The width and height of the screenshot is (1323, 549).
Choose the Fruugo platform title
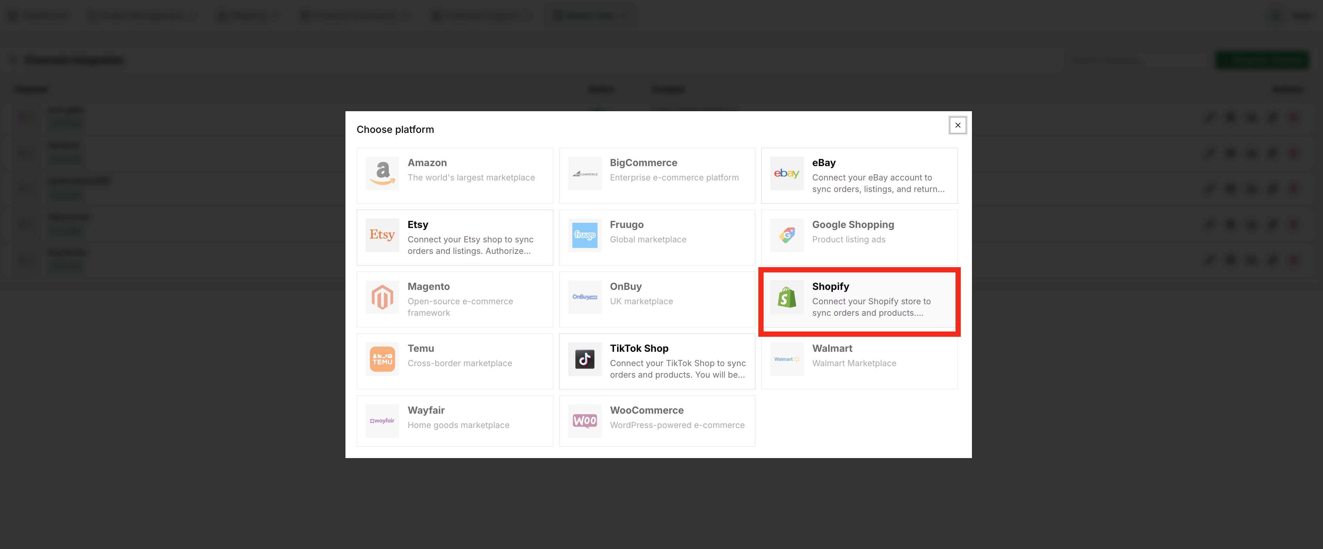pos(627,225)
